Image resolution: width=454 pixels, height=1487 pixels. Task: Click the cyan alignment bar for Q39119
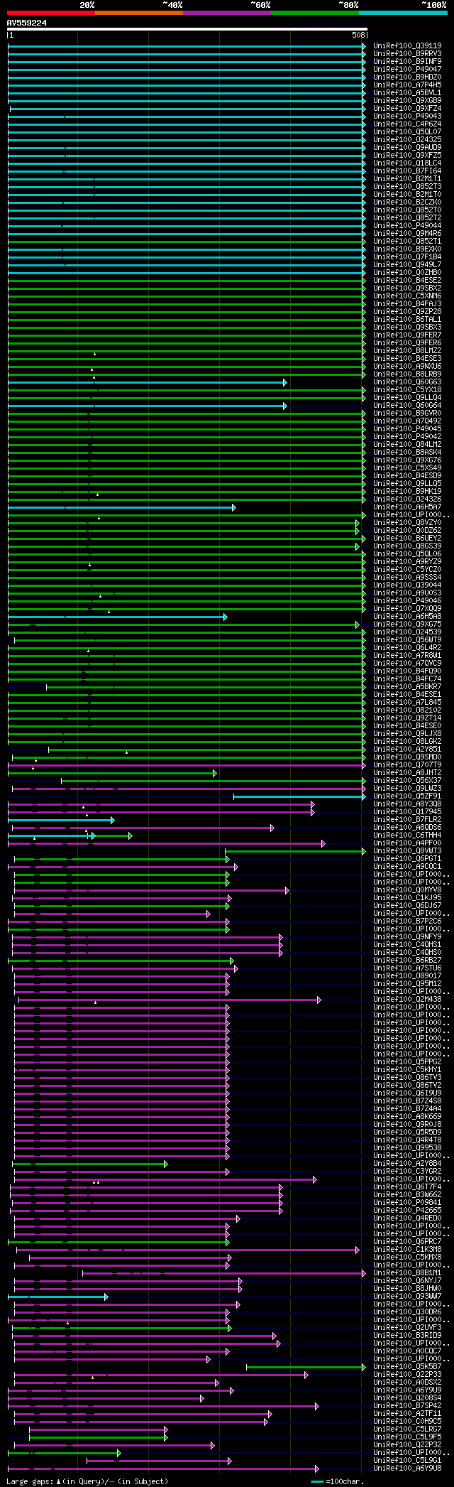pos(187,46)
